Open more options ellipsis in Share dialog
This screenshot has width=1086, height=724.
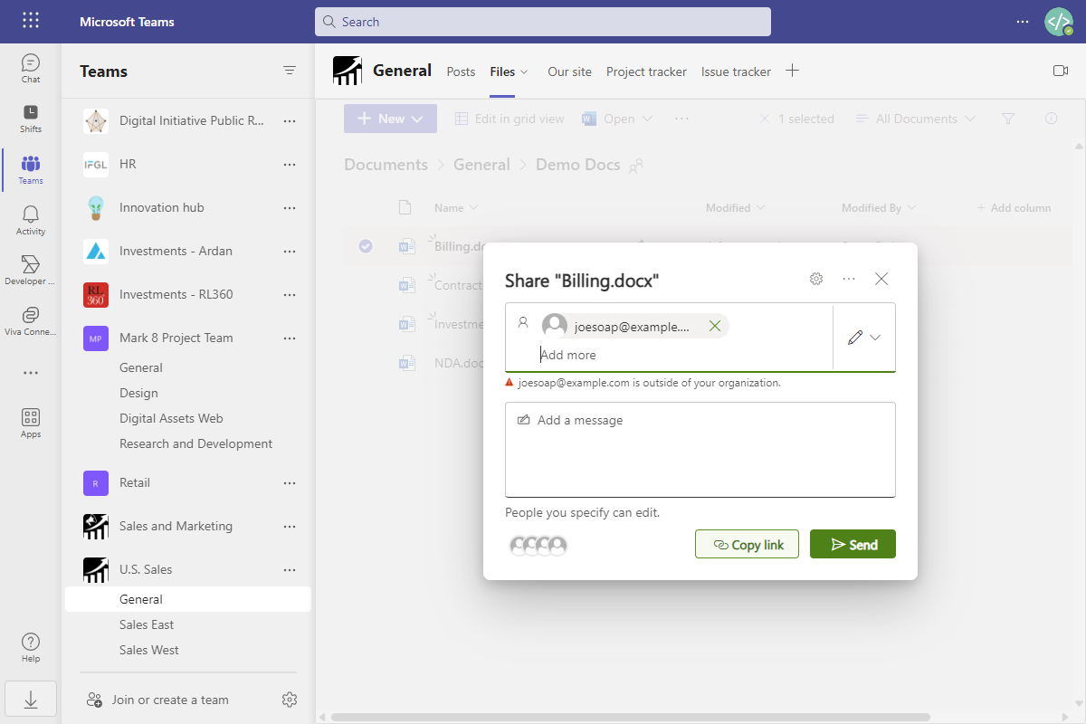point(849,279)
